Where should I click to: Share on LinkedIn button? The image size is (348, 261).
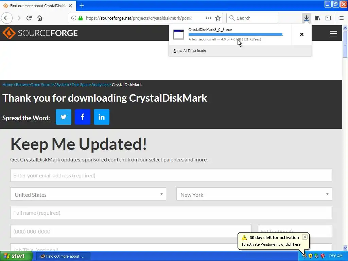click(x=102, y=117)
